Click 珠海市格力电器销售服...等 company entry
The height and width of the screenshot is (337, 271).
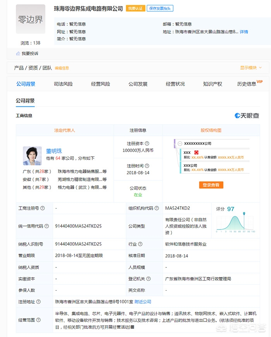coord(82,171)
